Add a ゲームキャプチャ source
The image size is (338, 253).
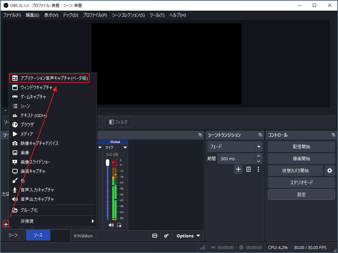[x=53, y=97]
